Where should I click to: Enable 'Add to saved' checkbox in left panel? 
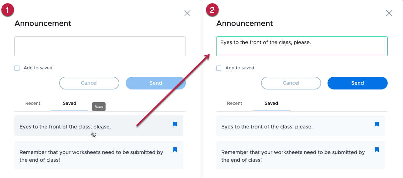point(17,68)
